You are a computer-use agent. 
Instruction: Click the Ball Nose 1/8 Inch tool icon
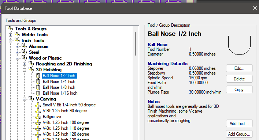point(38,87)
